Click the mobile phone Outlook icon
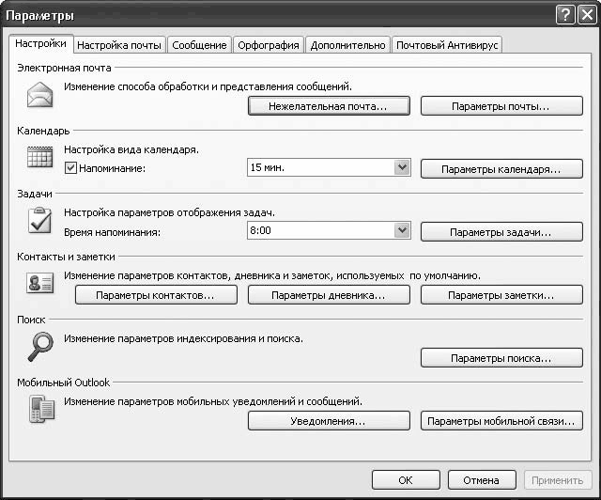The width and height of the screenshot is (601, 500). point(39,410)
